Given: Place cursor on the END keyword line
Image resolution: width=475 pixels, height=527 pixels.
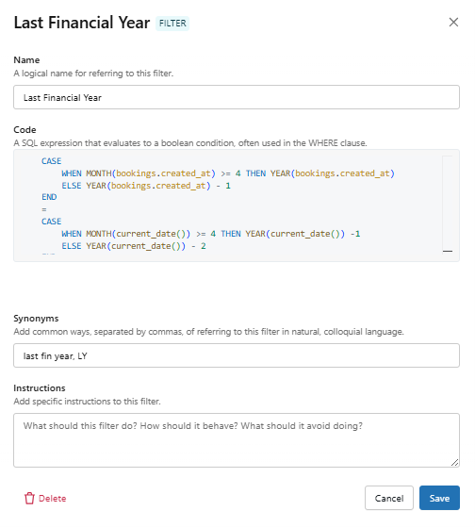Looking at the screenshot, I should [49, 197].
